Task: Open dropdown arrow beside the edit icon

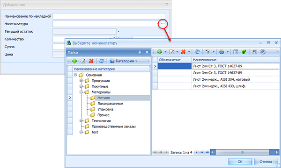Action: click(177, 52)
